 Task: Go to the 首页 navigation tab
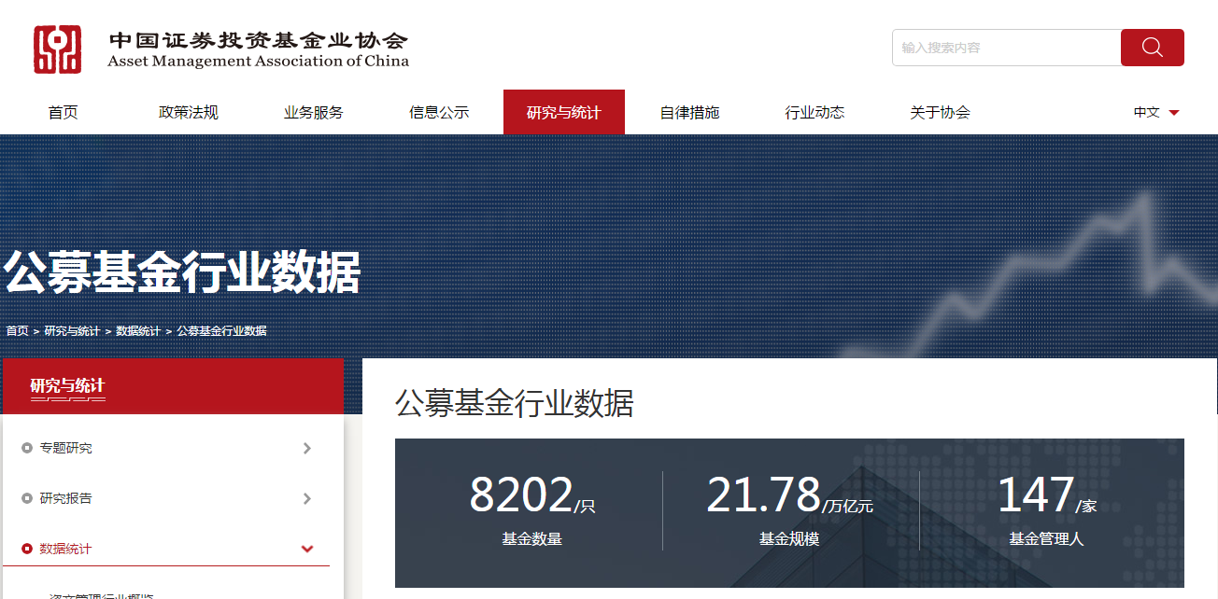click(x=64, y=112)
